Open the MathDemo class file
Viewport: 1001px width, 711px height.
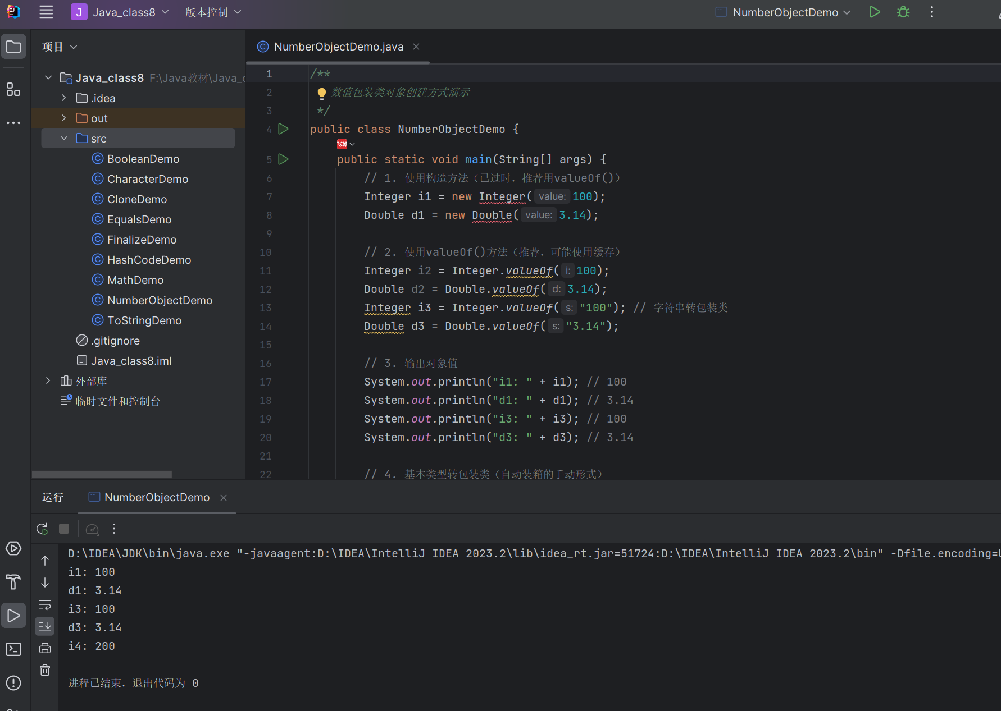pos(135,280)
